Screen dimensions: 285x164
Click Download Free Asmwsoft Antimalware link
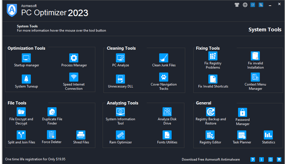pyautogui.click(x=211, y=159)
